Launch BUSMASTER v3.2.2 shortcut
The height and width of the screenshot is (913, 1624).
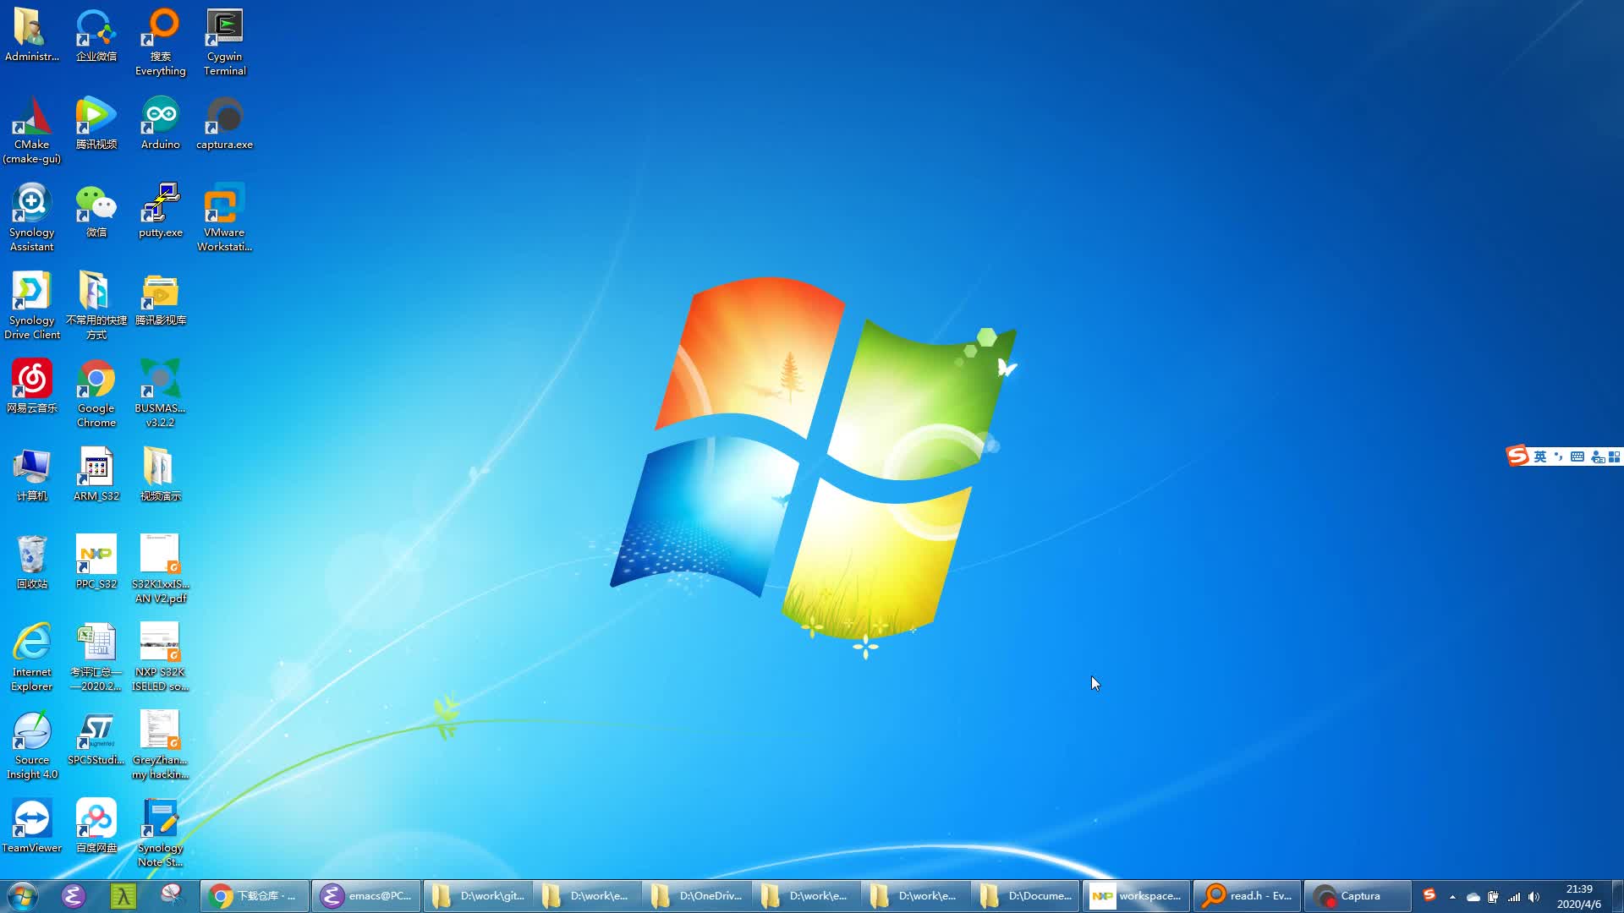coord(161,394)
